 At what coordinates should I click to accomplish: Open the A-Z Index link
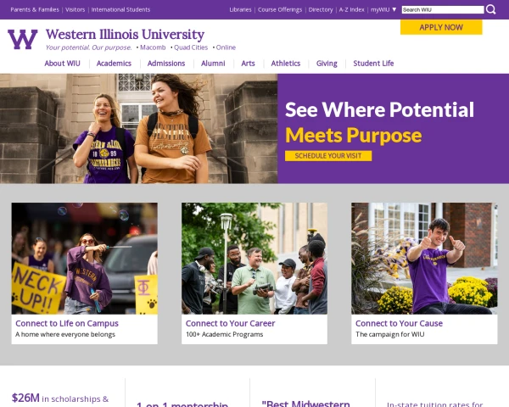tap(351, 9)
